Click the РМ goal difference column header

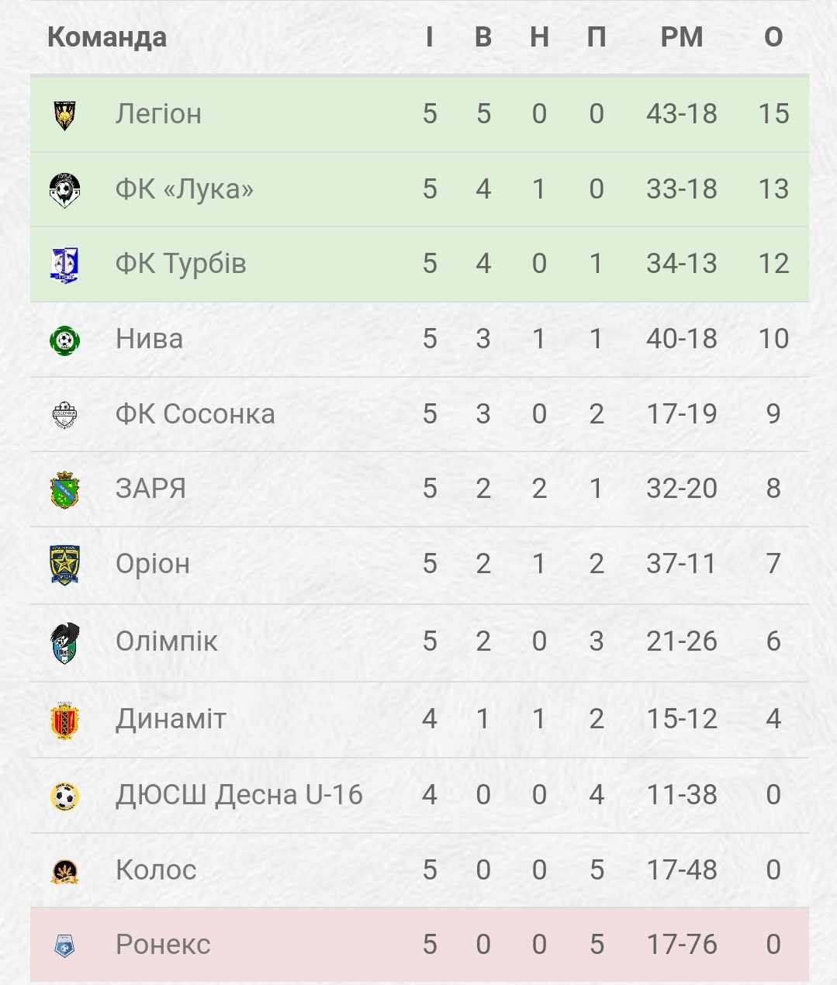point(682,36)
